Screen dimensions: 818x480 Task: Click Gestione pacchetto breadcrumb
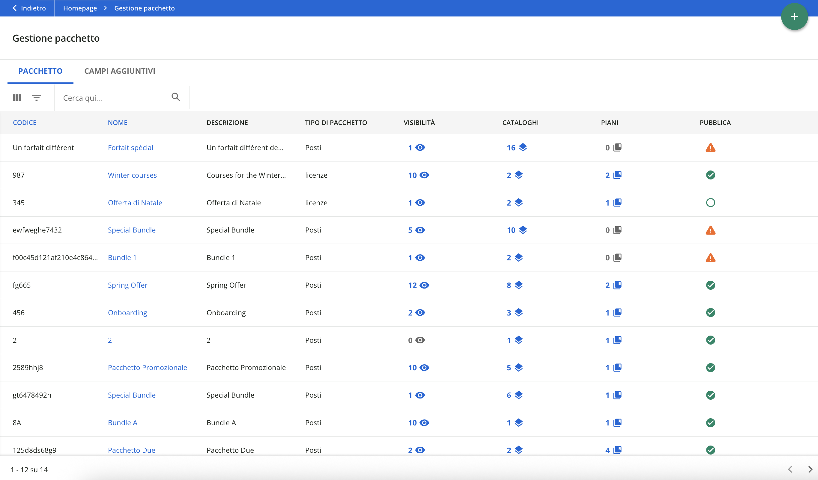click(x=145, y=8)
